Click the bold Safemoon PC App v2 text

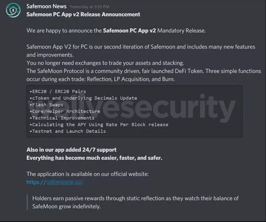tap(129, 31)
